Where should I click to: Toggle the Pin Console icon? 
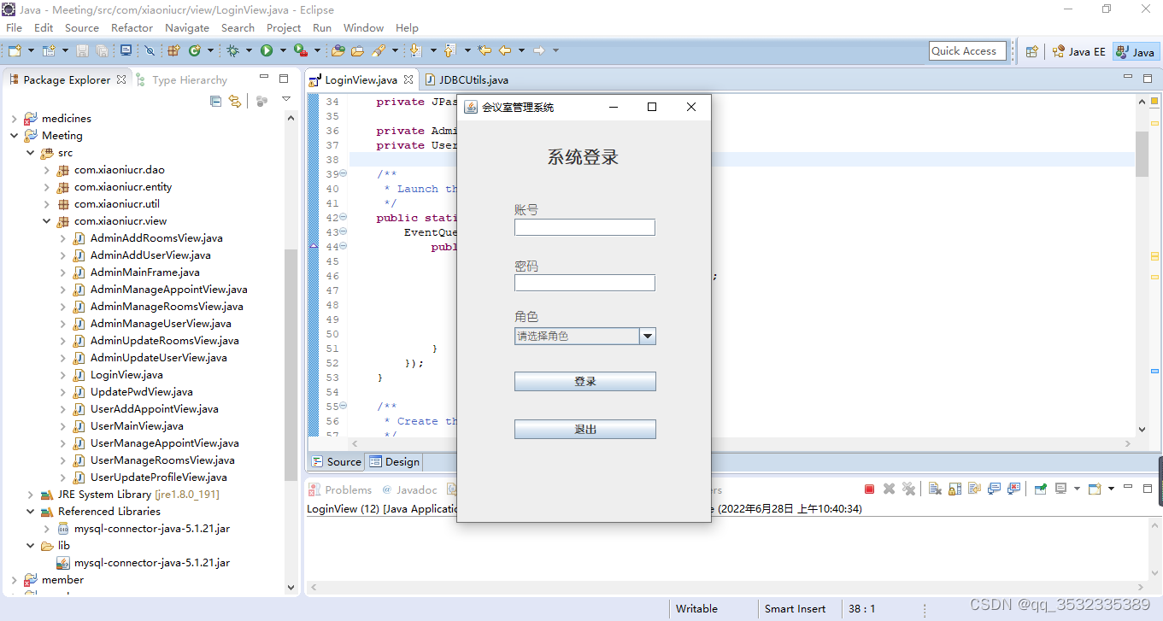pos(1040,489)
